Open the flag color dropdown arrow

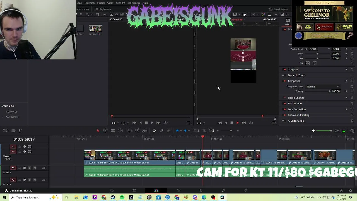click(x=180, y=131)
